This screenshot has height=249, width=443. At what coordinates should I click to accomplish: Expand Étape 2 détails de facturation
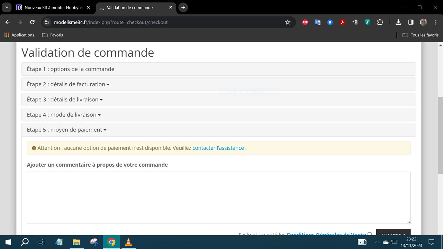tap(68, 84)
